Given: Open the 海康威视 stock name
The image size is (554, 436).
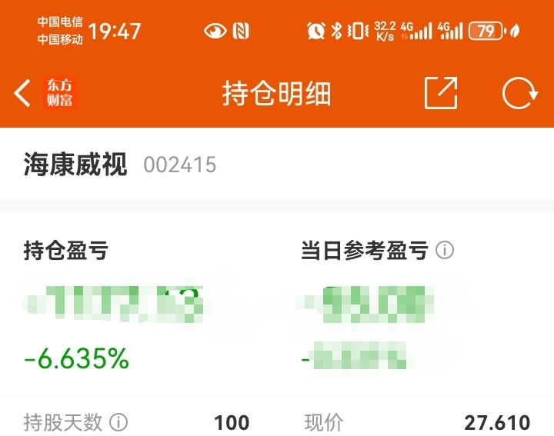Looking at the screenshot, I should pyautogui.click(x=75, y=165).
